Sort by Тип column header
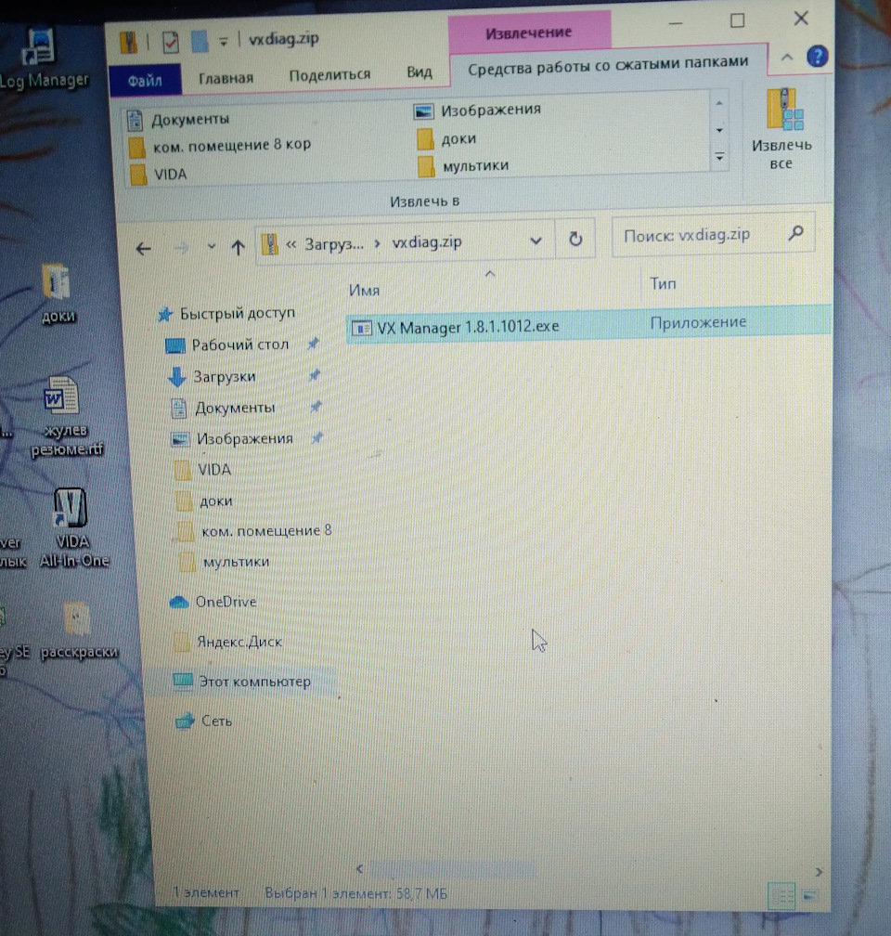This screenshot has height=936, width=891. point(663,283)
